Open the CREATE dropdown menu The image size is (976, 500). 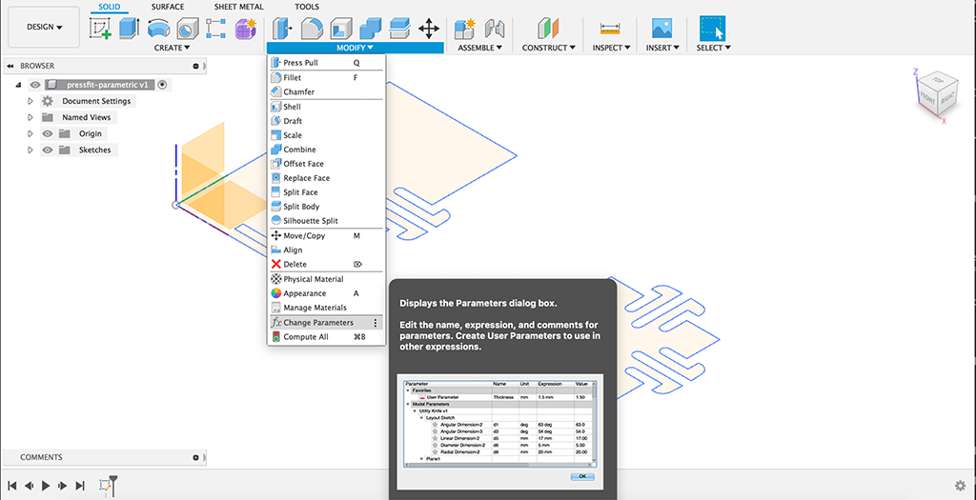(x=173, y=48)
